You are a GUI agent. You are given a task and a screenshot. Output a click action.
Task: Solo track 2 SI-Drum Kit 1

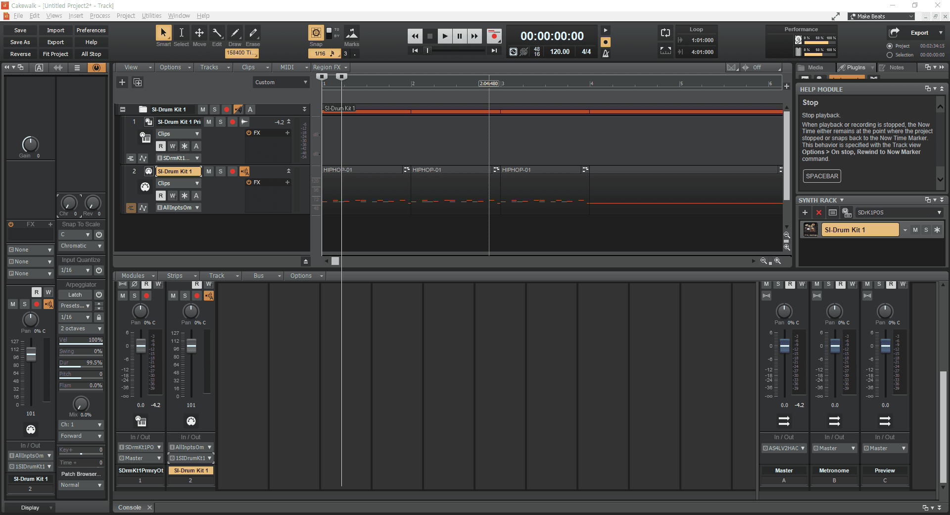[221, 171]
